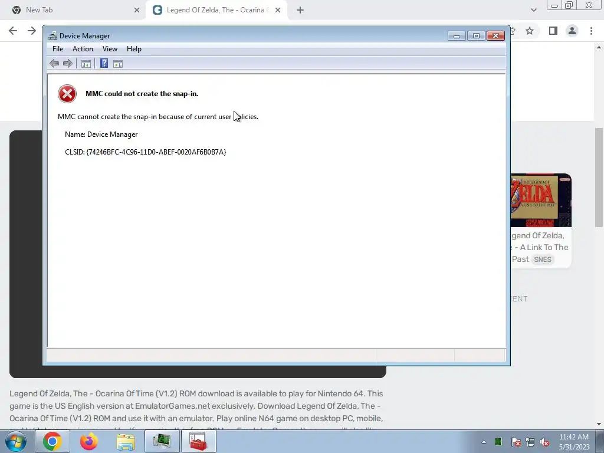Open the File menu in Device Manager
Viewport: 604px width, 453px height.
[58, 49]
